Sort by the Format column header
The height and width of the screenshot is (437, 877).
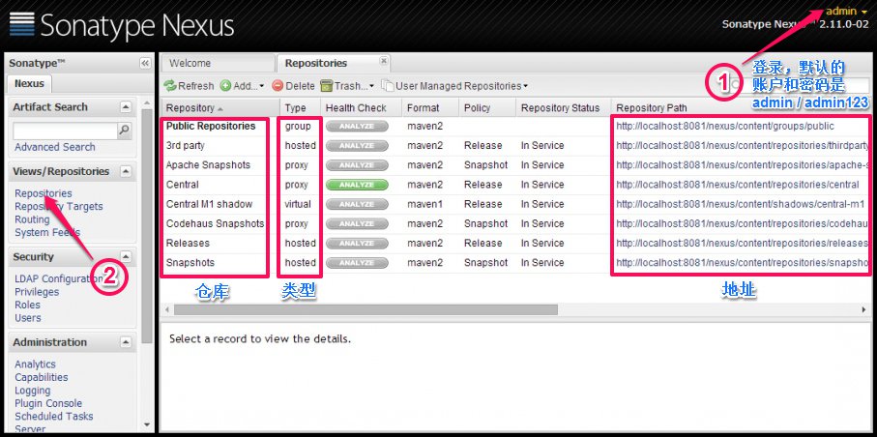coord(430,108)
